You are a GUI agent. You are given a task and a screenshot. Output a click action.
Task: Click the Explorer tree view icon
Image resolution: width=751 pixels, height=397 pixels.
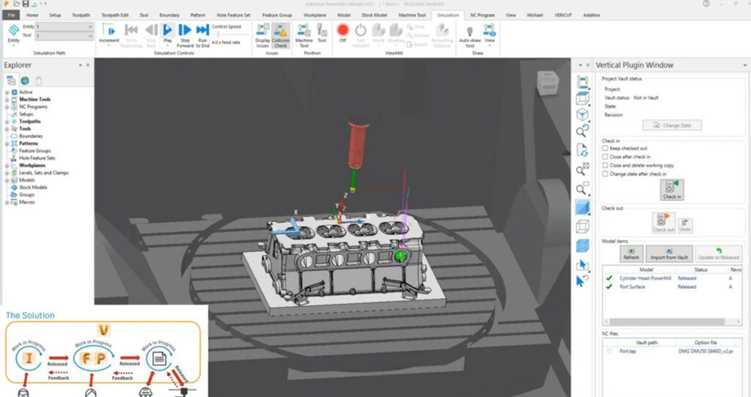(x=11, y=81)
